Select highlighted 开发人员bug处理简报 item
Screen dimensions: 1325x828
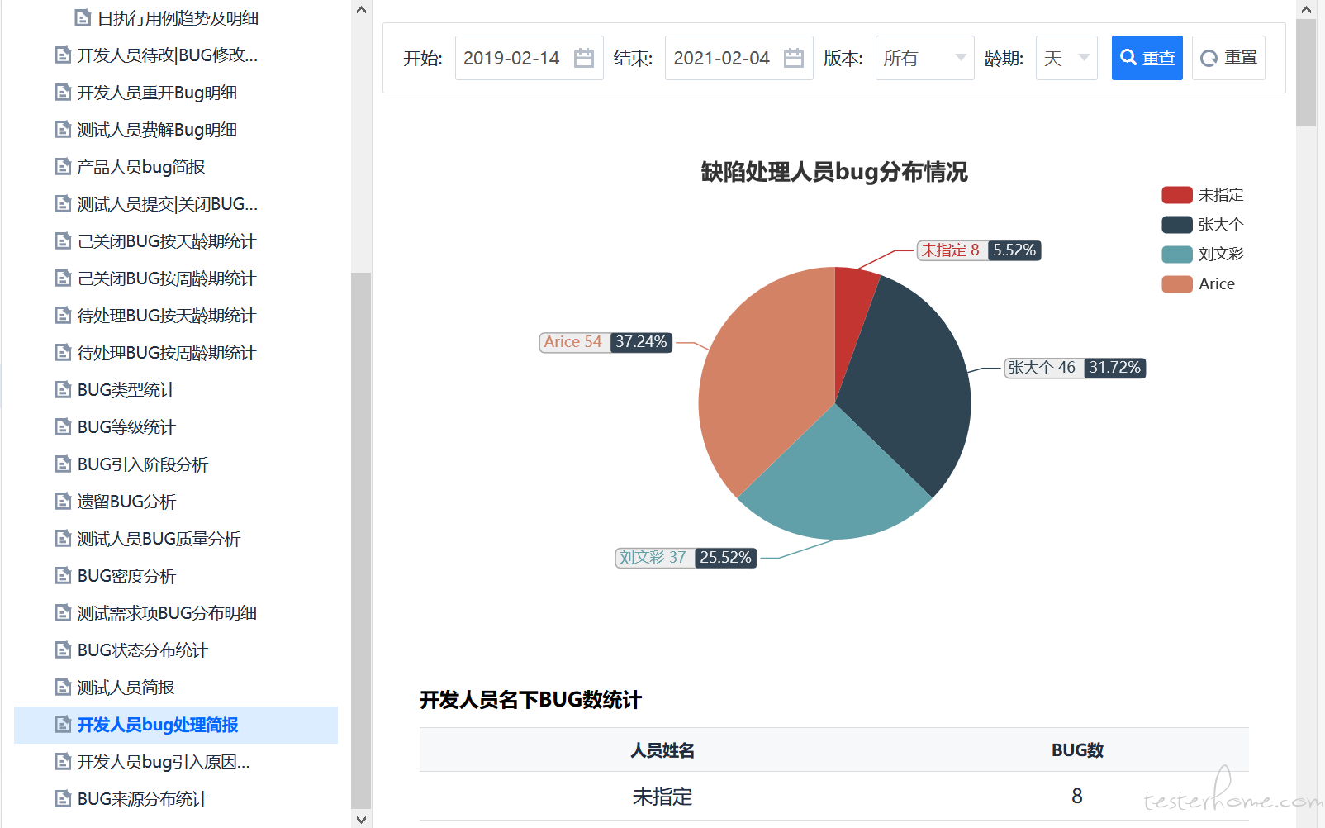[x=176, y=725]
